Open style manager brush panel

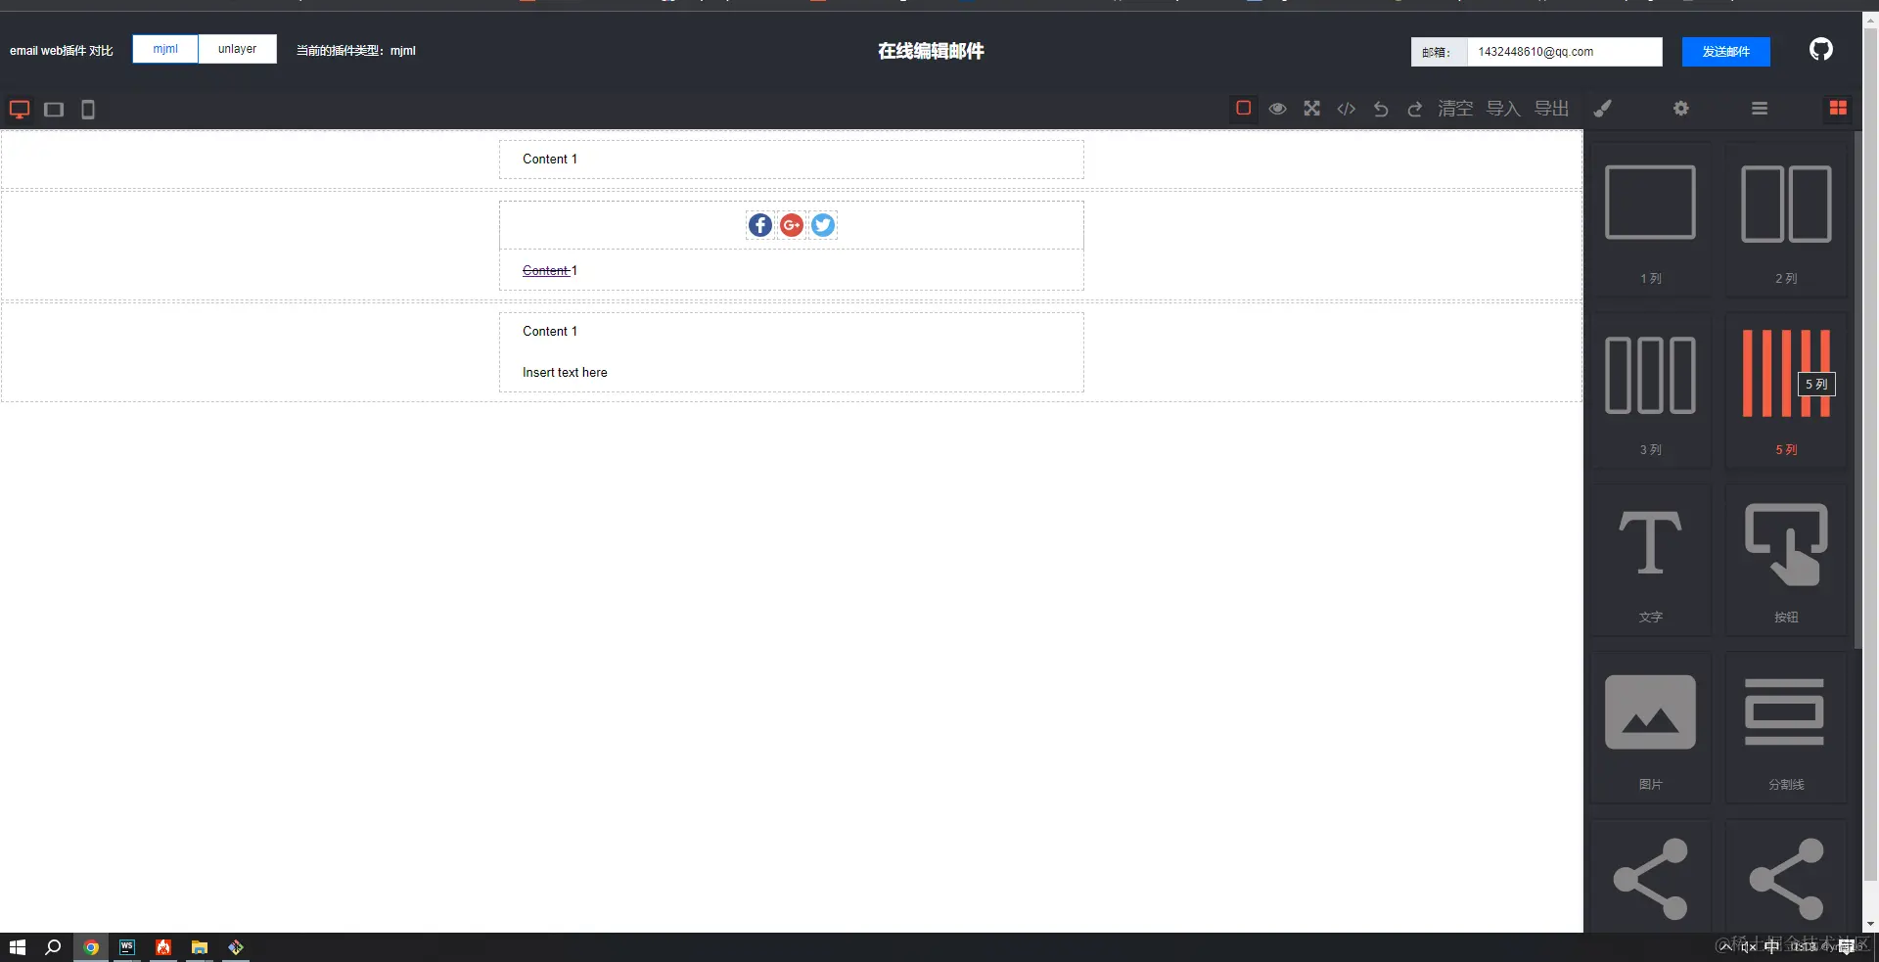(1603, 109)
